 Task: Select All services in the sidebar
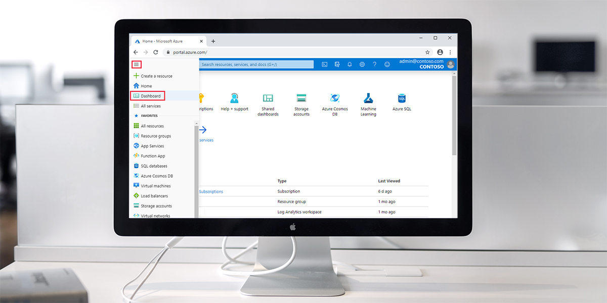(x=150, y=106)
